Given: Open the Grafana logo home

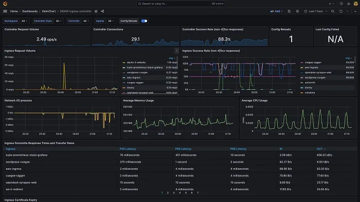Looking at the screenshot, I should click(x=5, y=4).
